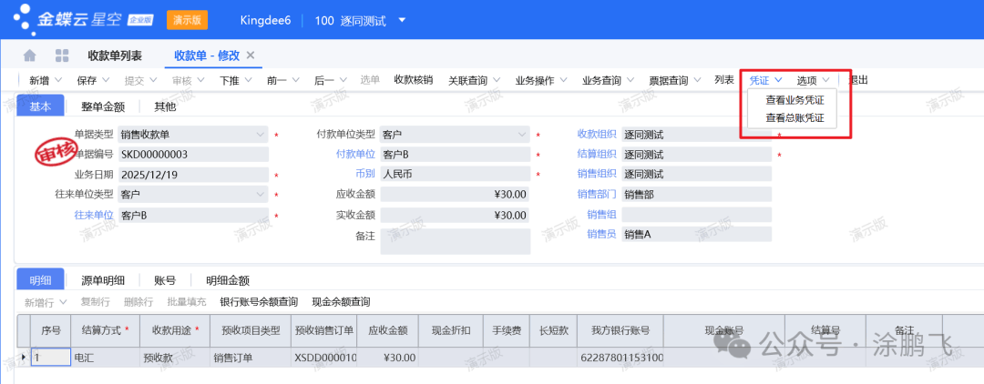This screenshot has width=984, height=384.
Task: Select 查看业务凭证 from the menu
Action: coord(794,100)
